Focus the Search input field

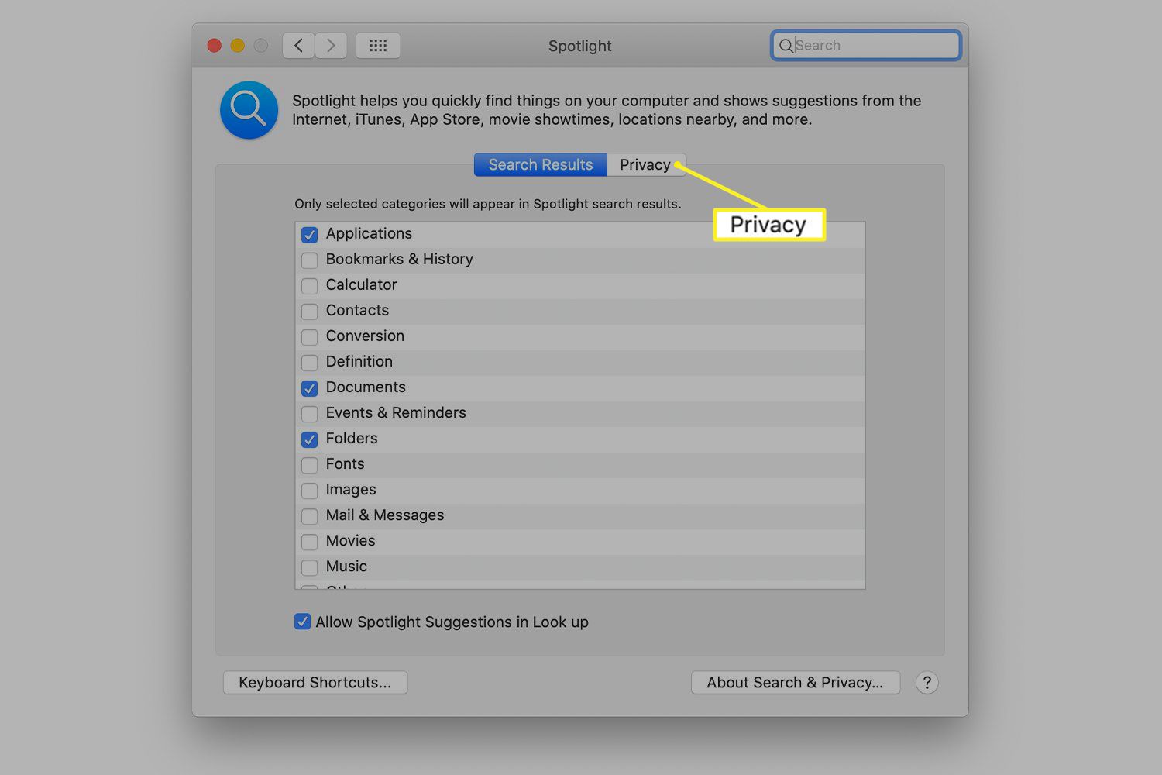point(866,46)
